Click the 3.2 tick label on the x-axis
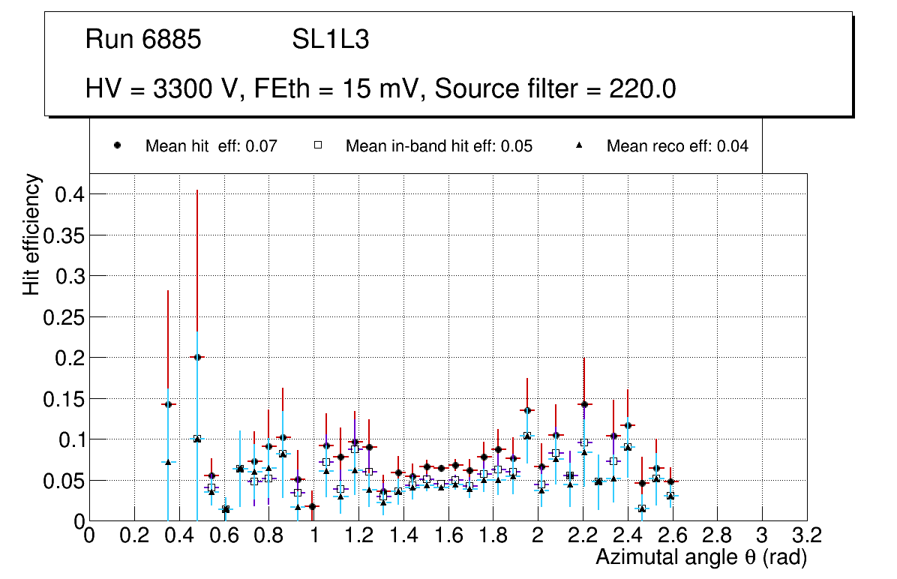The image size is (897, 579). tap(806, 535)
